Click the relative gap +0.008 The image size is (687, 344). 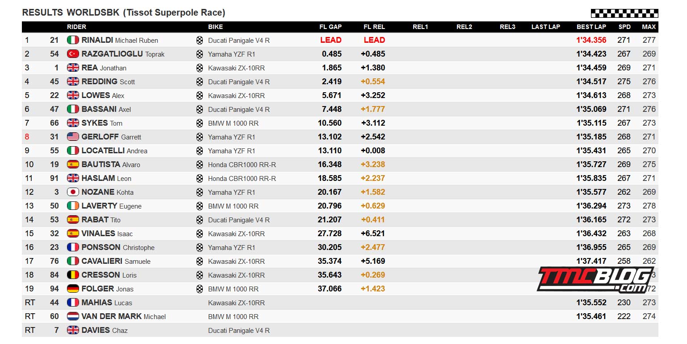click(373, 151)
